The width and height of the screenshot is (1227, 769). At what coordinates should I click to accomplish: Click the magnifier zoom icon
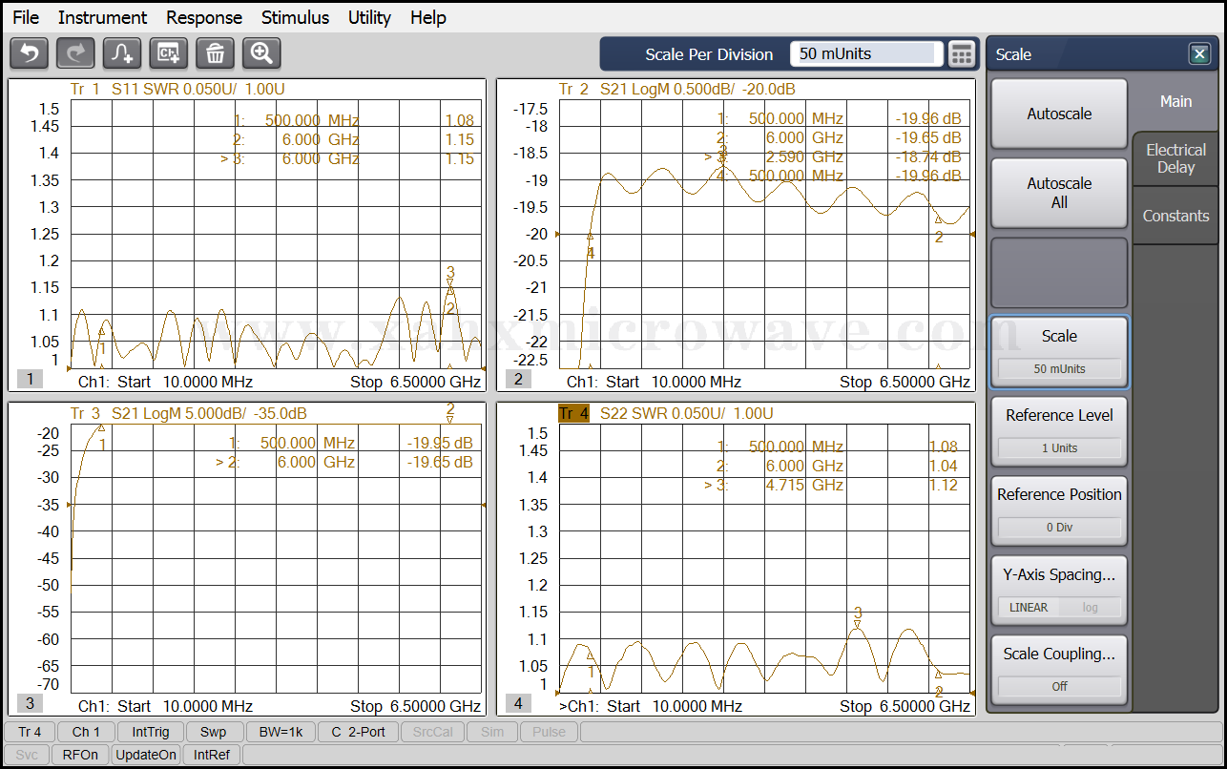[x=261, y=53]
